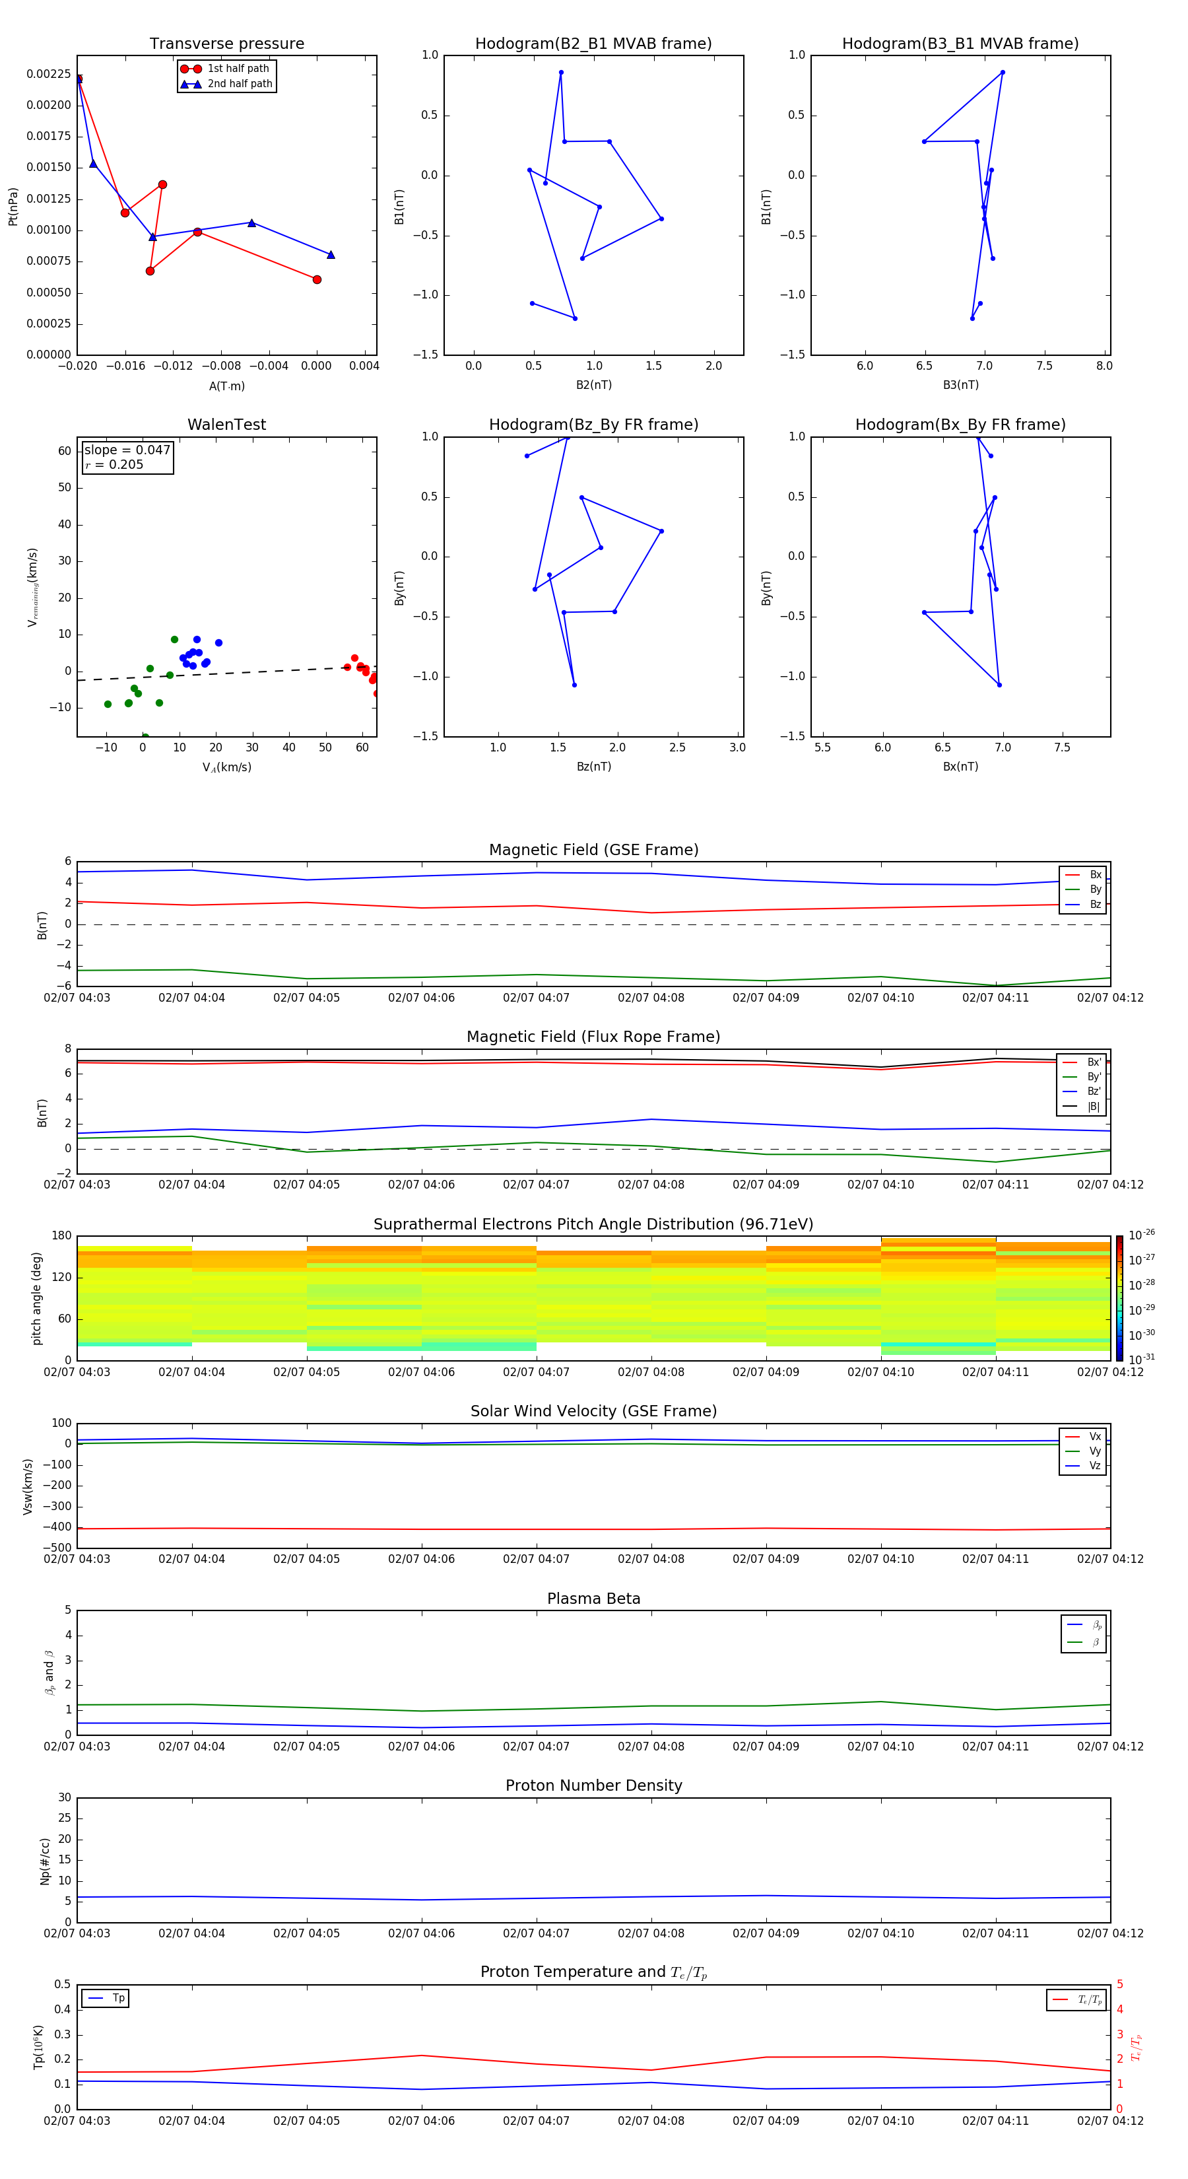
Task: Click the 'Tp' legend entry
Action: click(106, 1998)
